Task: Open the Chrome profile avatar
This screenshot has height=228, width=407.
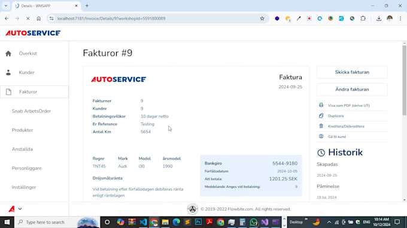Action: pyautogui.click(x=390, y=19)
